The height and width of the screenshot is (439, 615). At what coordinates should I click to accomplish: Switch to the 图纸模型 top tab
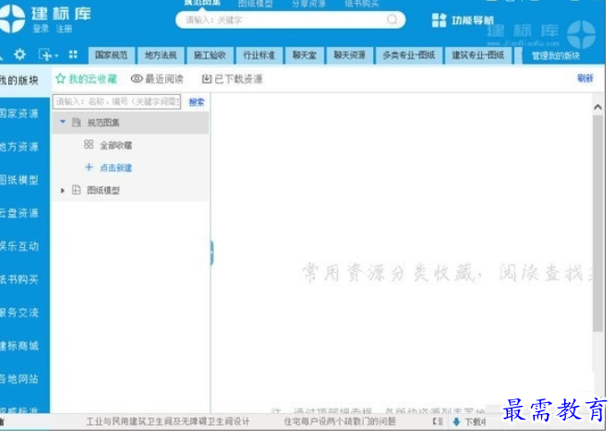point(256,4)
